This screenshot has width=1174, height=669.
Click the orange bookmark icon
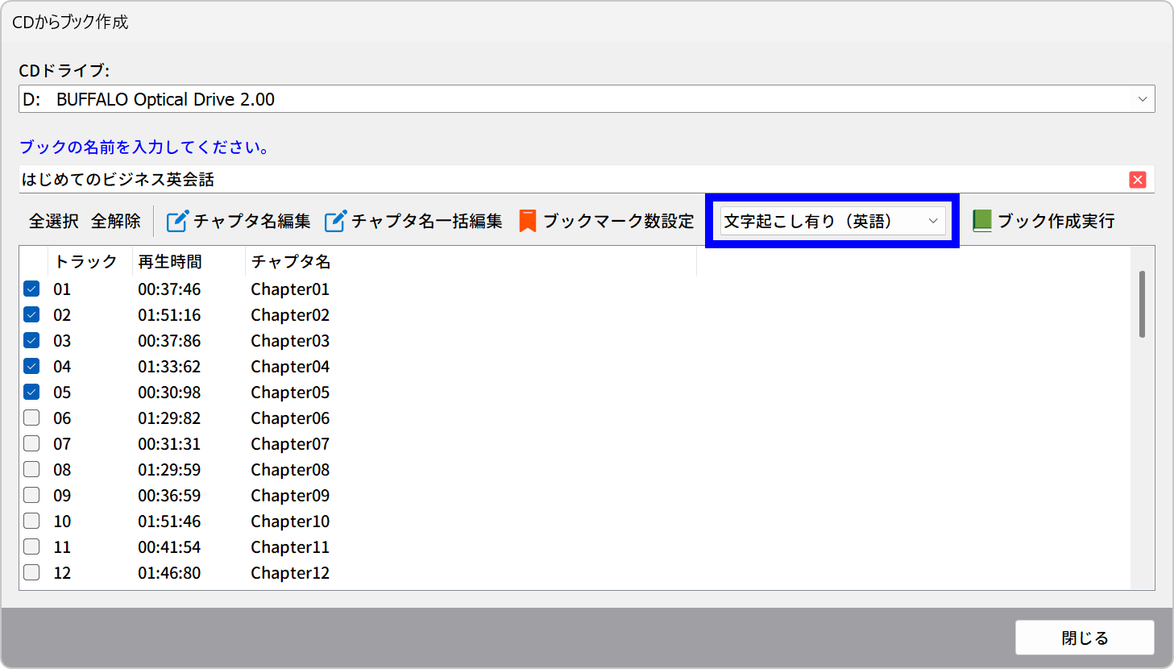click(x=528, y=221)
